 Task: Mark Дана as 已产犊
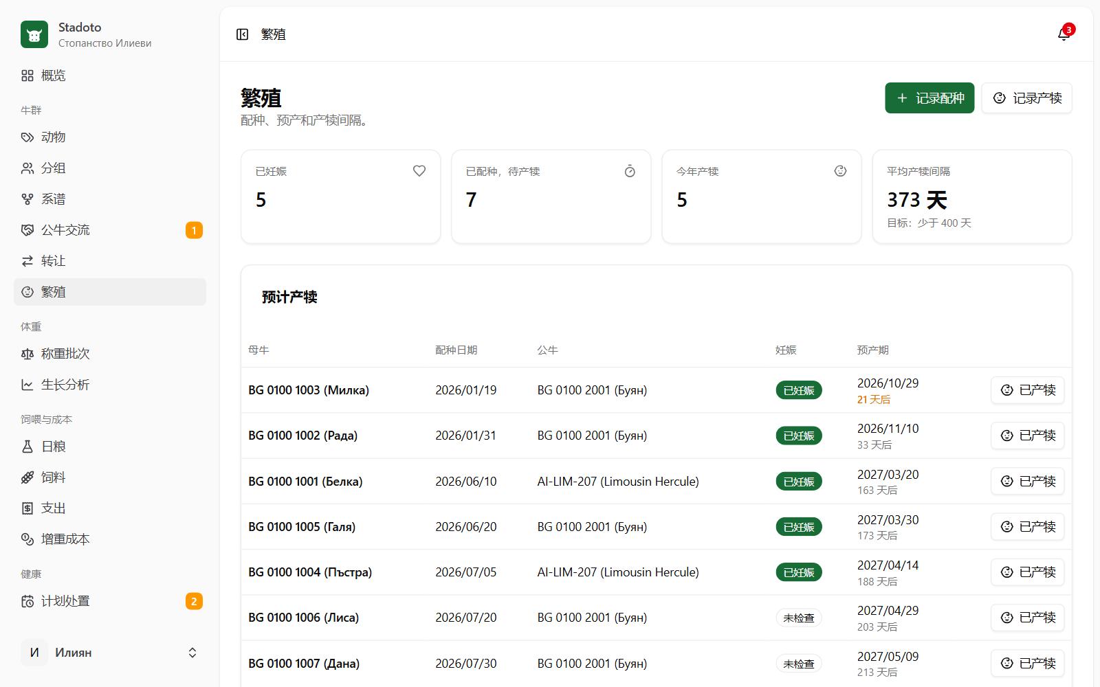click(x=1028, y=664)
